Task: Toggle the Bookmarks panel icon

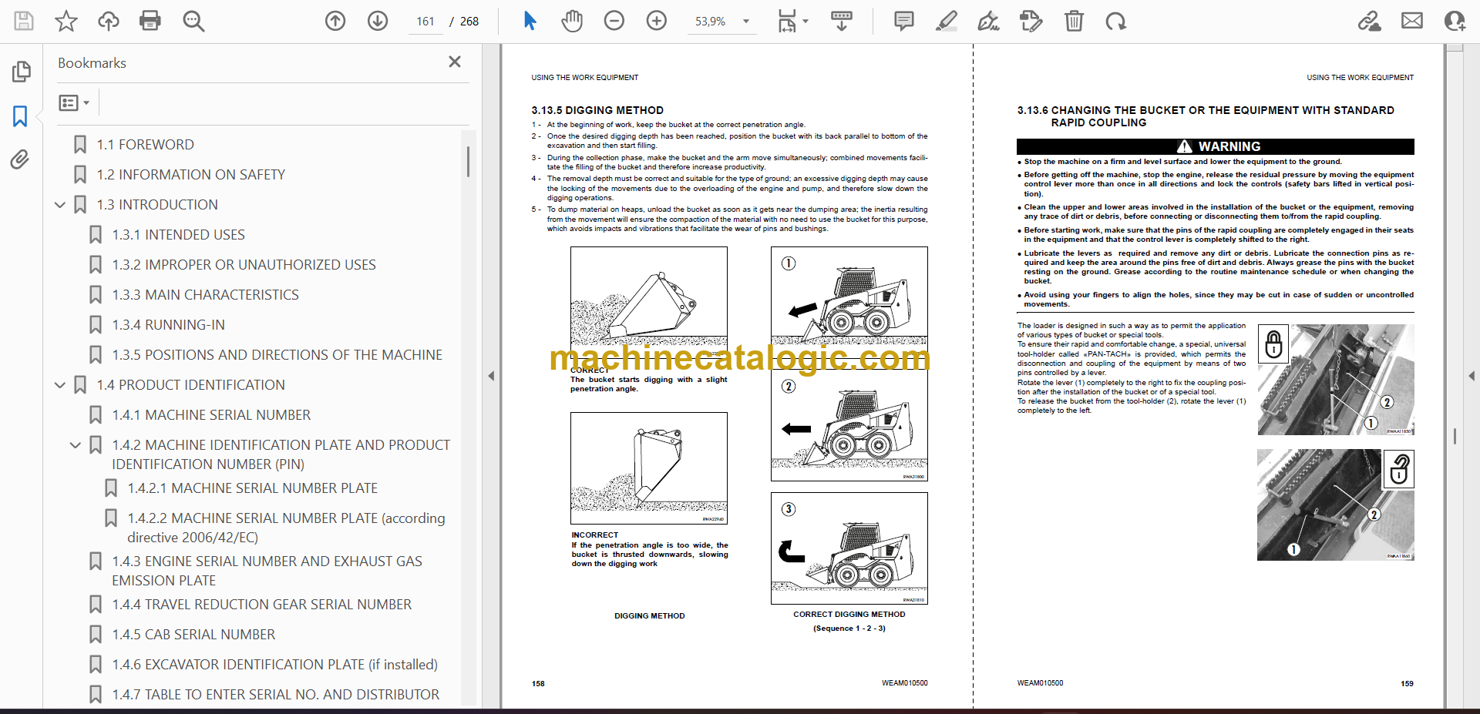Action: [x=20, y=116]
